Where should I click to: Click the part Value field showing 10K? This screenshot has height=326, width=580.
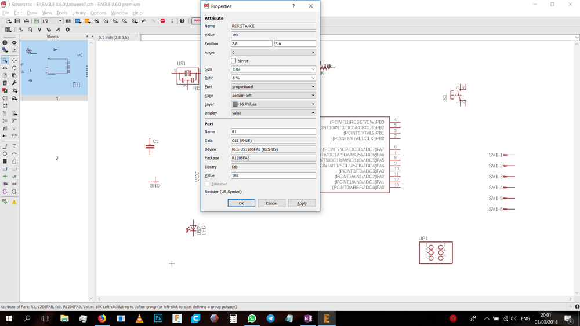pyautogui.click(x=273, y=175)
